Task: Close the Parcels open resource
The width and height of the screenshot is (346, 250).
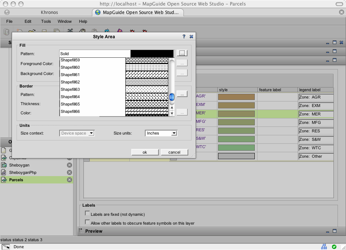Action: point(69,180)
